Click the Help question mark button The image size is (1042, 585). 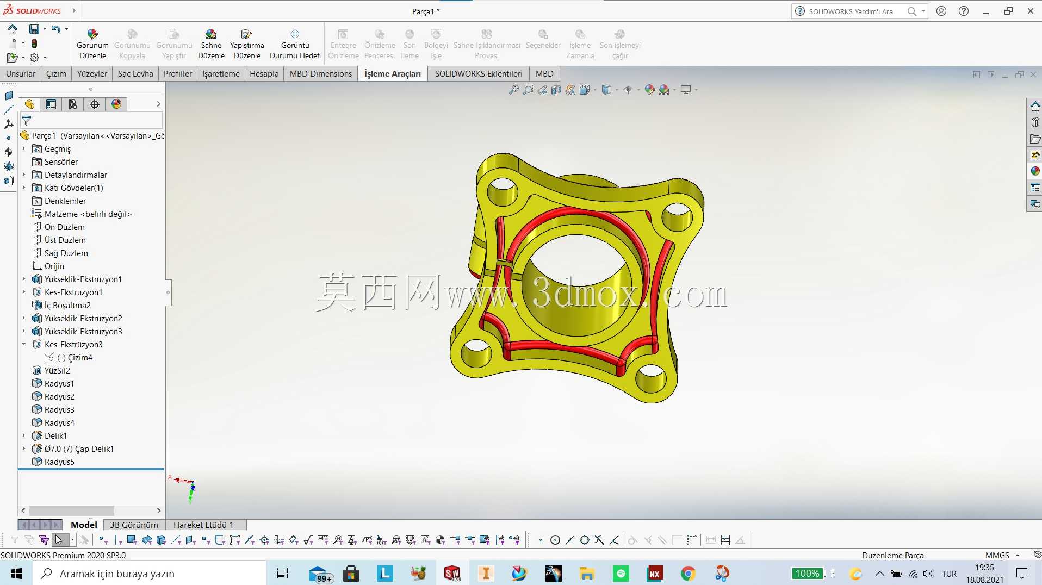[x=964, y=11]
